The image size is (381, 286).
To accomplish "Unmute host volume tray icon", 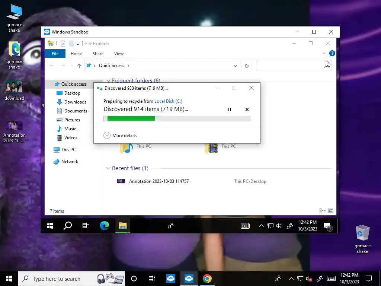I will pyautogui.click(x=309, y=279).
